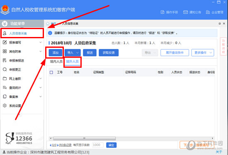This screenshot has height=155, width=228.
Task: Click the 工号 column header
Action: click(x=60, y=72)
